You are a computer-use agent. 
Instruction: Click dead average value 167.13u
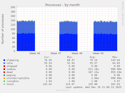[x=94, y=72]
